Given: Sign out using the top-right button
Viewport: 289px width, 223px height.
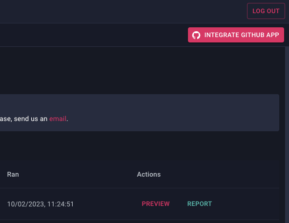Looking at the screenshot, I should [x=266, y=11].
